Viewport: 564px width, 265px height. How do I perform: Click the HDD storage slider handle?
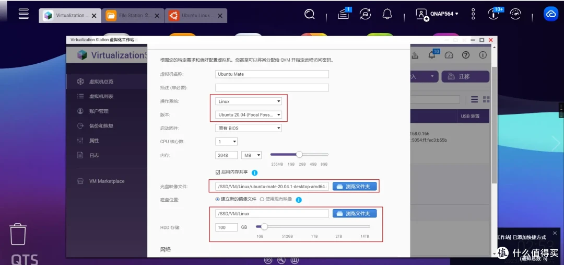[264, 226]
